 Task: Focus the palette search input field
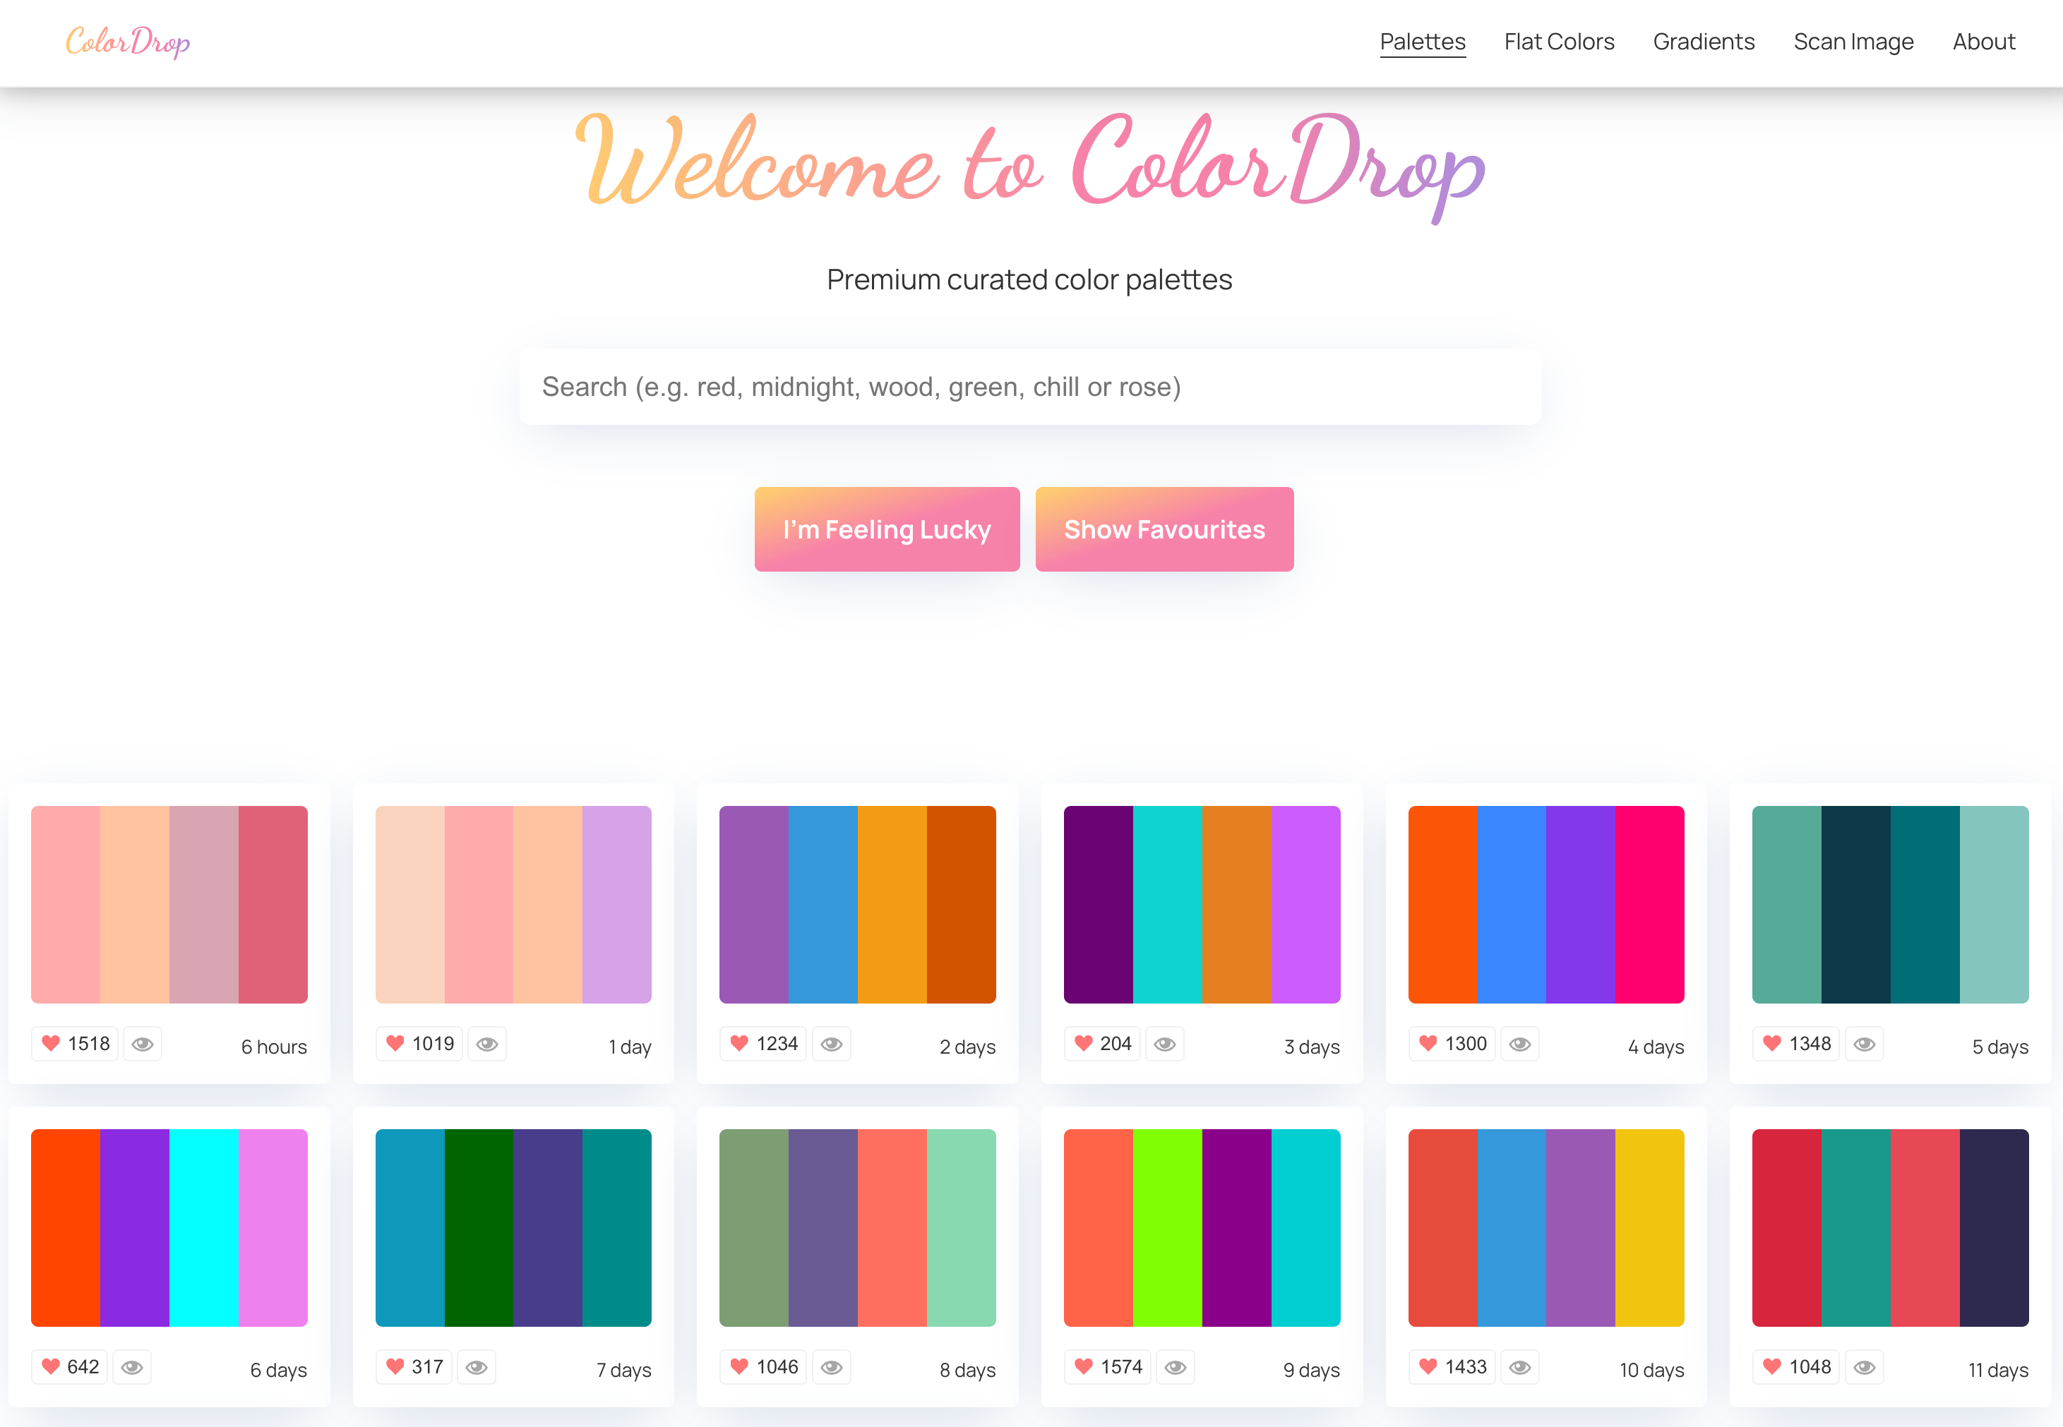pos(1030,386)
